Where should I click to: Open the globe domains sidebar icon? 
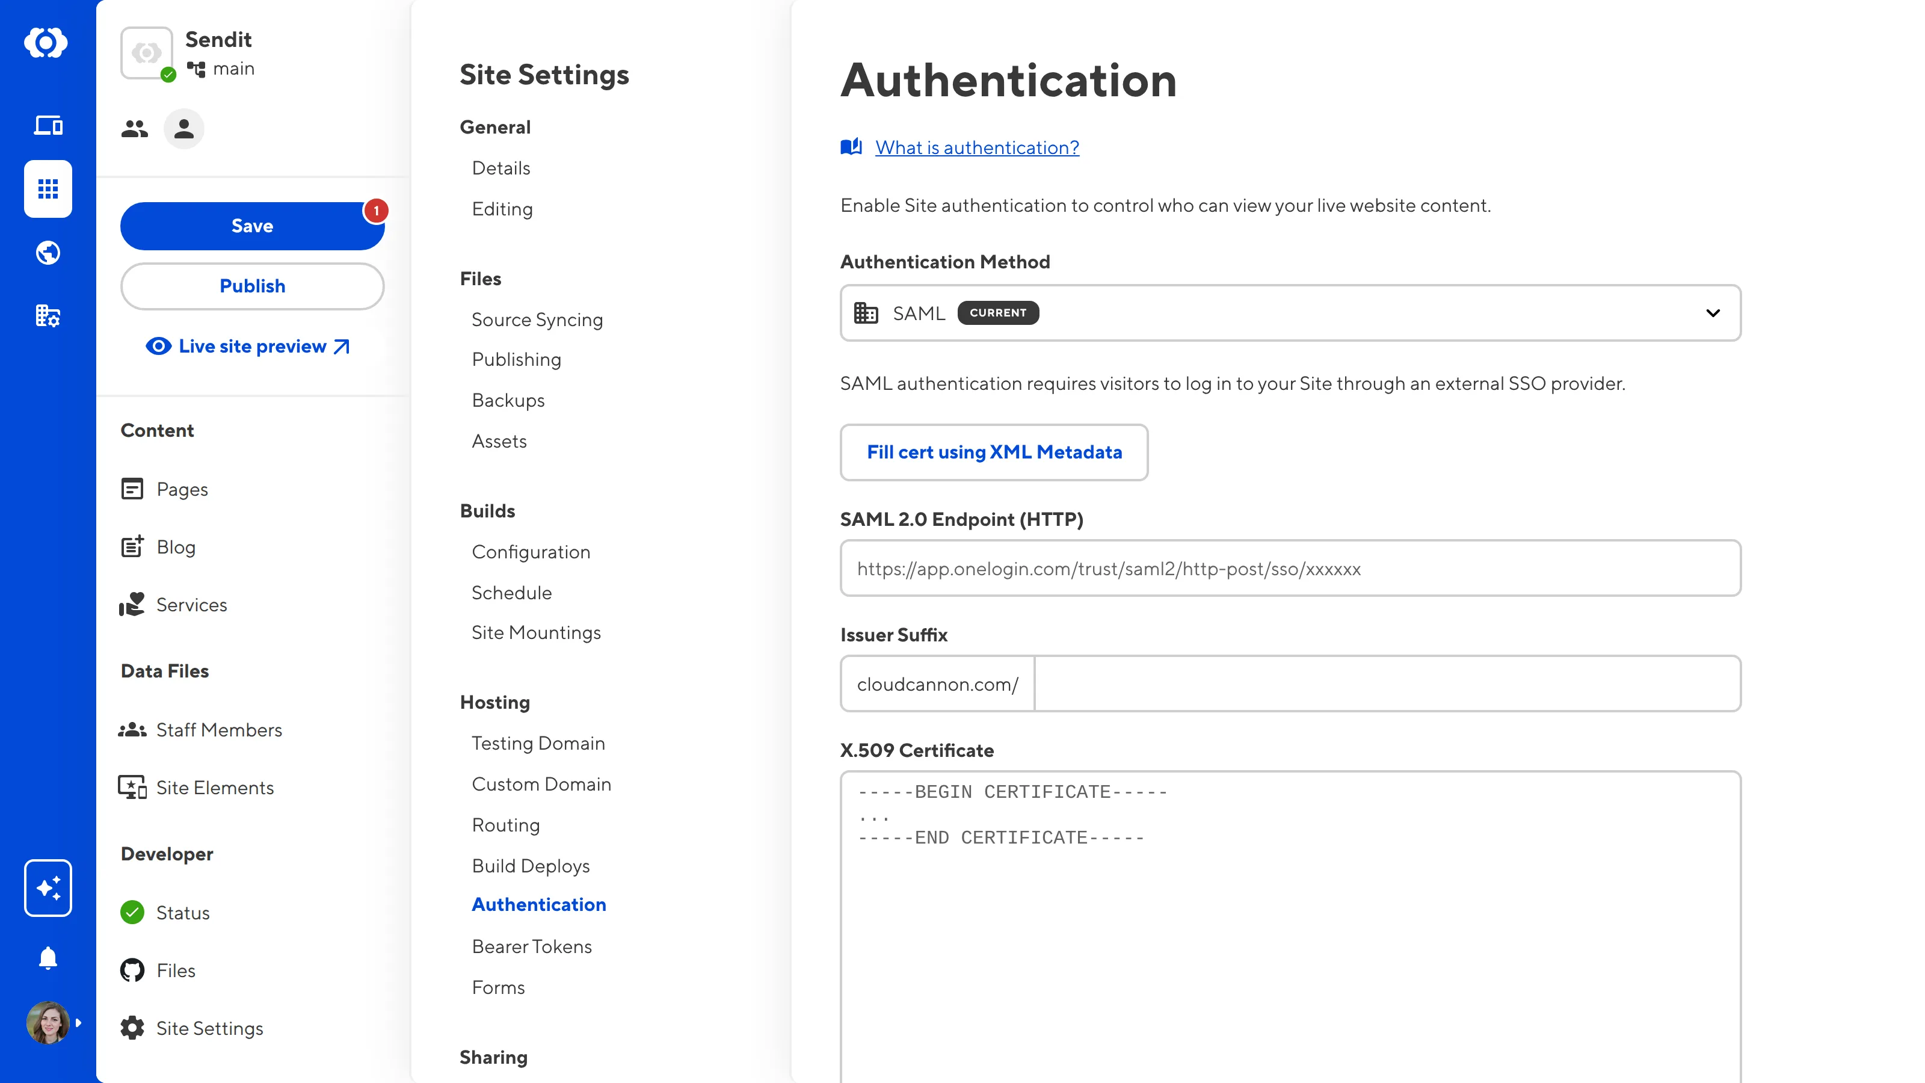tap(48, 253)
